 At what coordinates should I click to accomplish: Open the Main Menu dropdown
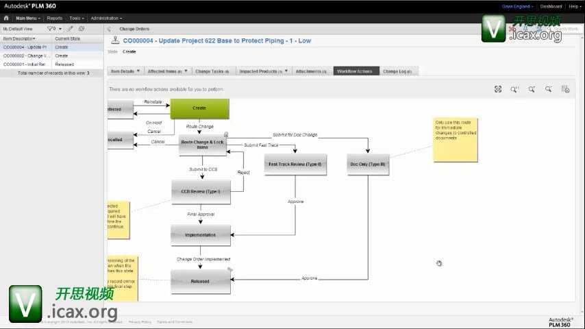28,18
